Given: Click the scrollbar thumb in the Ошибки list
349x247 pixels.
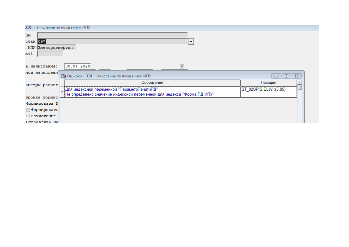Looking at the screenshot, I should [x=299, y=88].
